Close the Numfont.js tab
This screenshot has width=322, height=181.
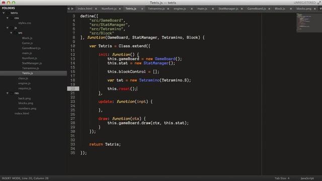[120, 9]
